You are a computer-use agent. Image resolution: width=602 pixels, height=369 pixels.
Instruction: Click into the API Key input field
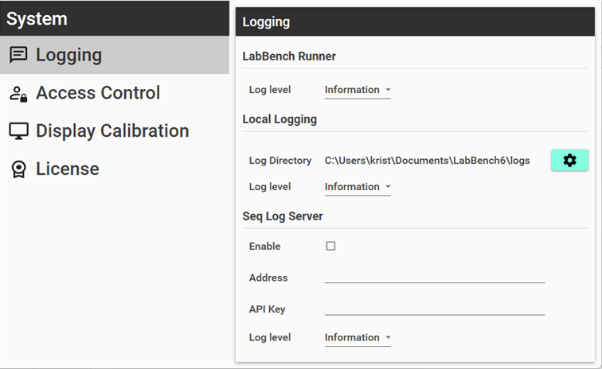[435, 309]
